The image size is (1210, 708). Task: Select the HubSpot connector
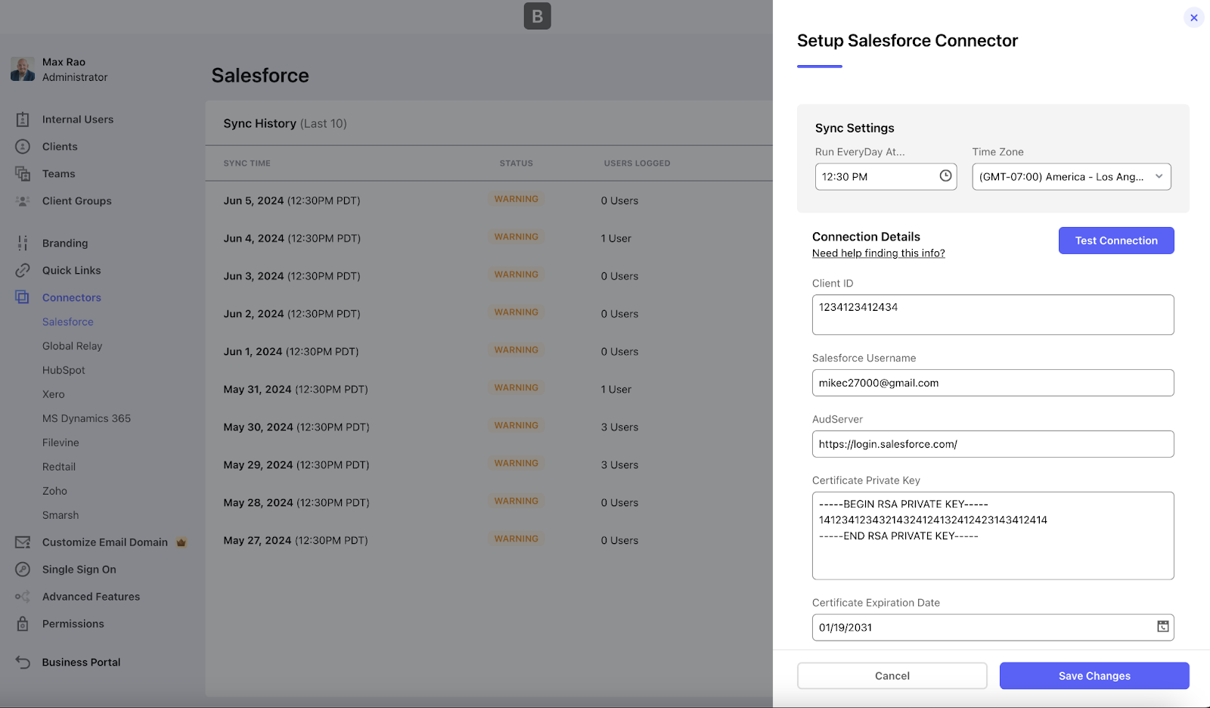click(64, 370)
